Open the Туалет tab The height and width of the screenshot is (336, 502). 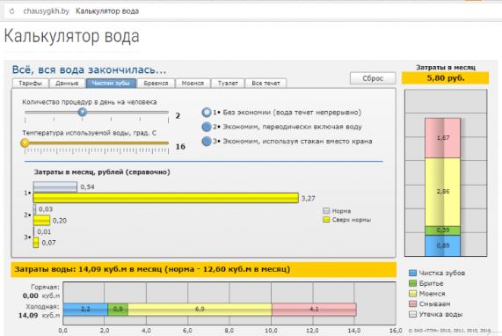pos(228,84)
